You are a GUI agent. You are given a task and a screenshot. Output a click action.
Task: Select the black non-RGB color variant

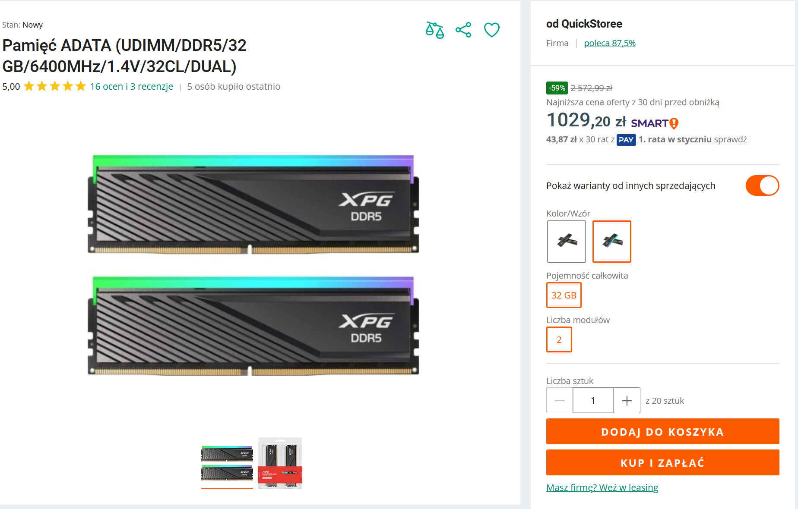pyautogui.click(x=567, y=242)
